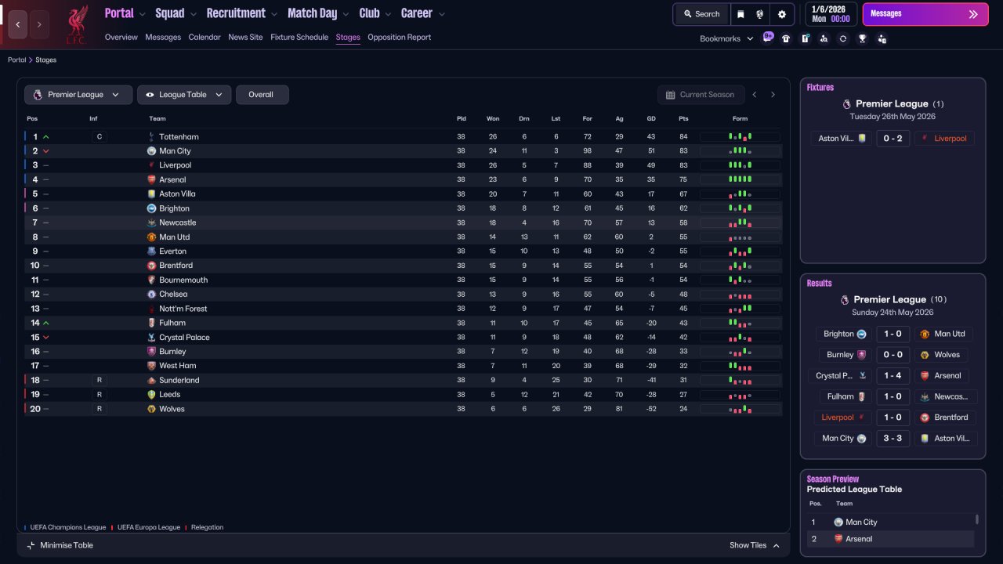Open the Burnley 0 - 0 Wolves result

click(x=893, y=355)
